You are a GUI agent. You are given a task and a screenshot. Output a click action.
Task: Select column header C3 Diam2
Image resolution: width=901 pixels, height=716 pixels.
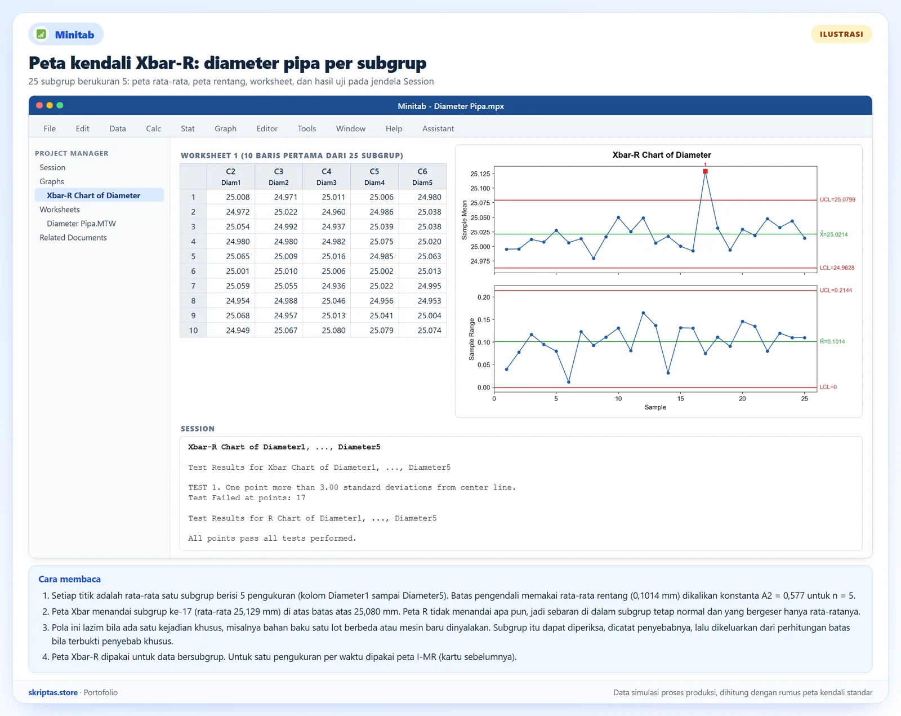pyautogui.click(x=279, y=176)
